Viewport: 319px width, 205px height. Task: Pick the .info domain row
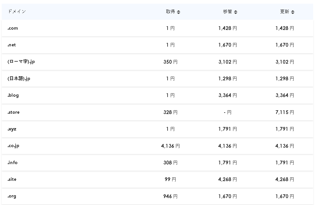(x=157, y=163)
